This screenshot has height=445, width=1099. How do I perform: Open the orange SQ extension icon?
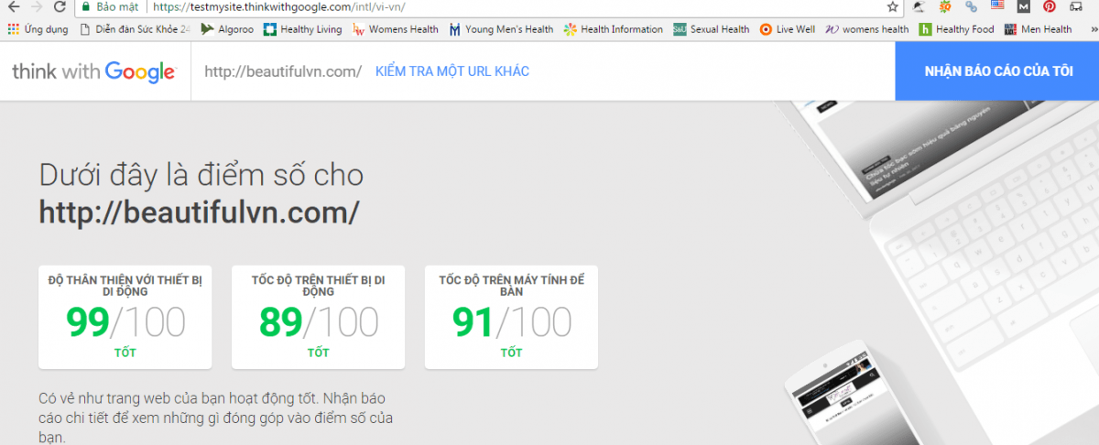944,6
